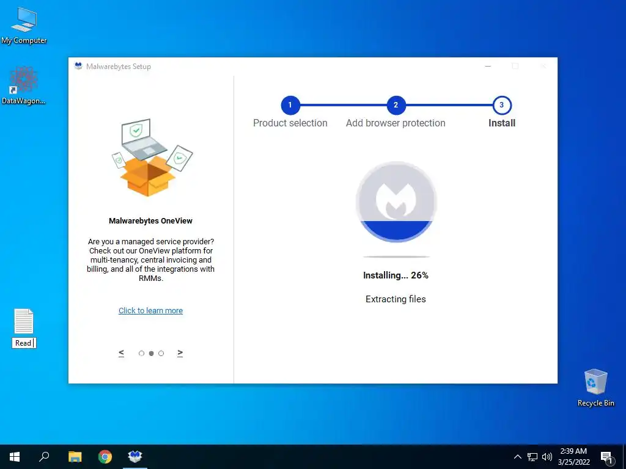Screen dimensions: 626x469
Task: Click step 2 circle browser protection
Action: 396,105
